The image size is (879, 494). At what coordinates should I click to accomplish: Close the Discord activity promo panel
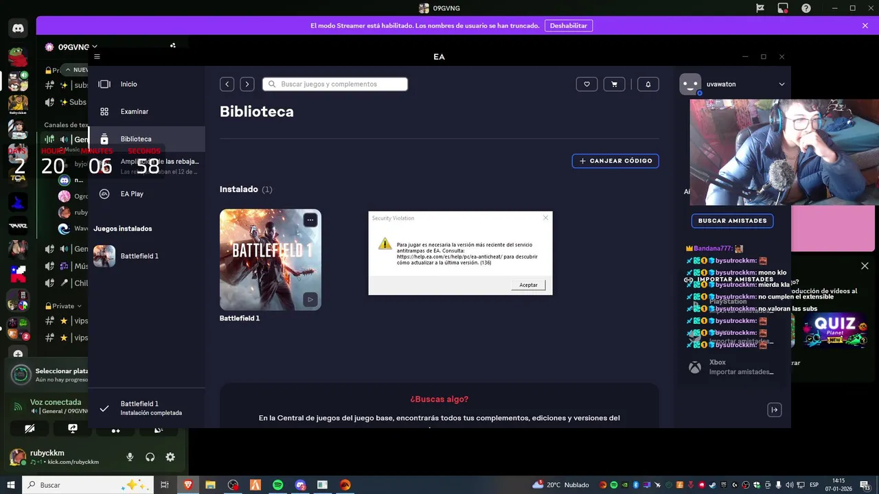[865, 266]
